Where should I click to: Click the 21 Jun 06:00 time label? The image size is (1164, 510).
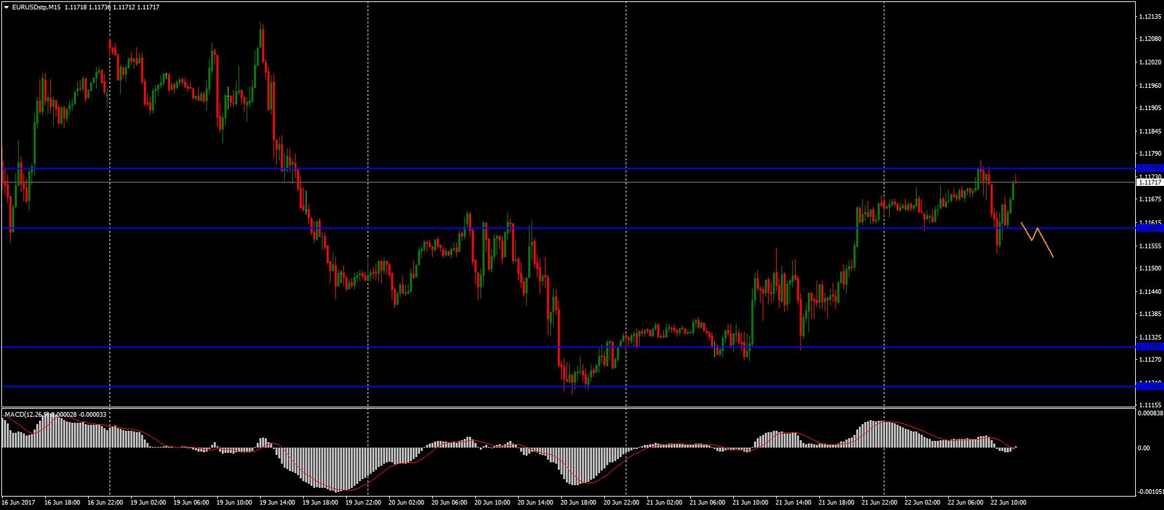click(708, 502)
